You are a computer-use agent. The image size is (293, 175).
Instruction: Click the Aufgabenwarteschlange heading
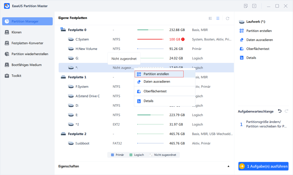[x=255, y=111]
